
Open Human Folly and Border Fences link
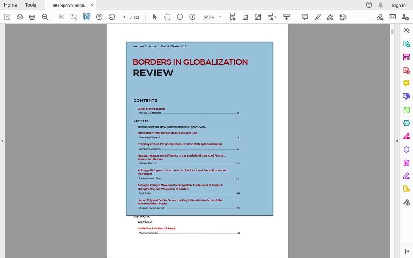[180, 202]
